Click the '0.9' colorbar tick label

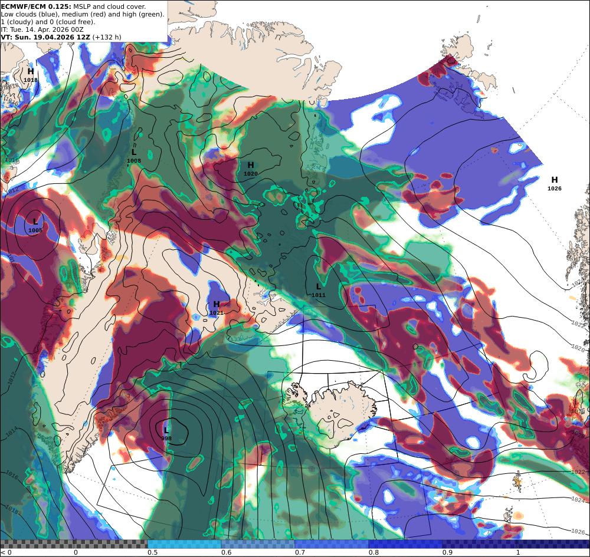pos(447,552)
